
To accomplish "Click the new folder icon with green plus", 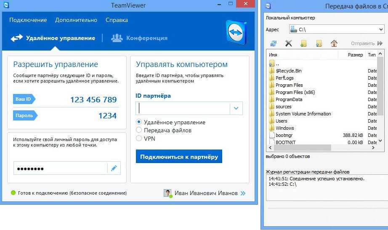I will tap(304, 43).
